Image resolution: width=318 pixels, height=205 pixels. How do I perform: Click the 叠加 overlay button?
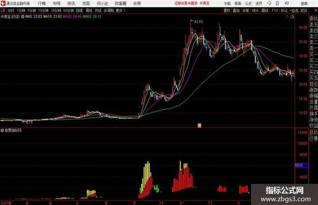[x=236, y=10]
